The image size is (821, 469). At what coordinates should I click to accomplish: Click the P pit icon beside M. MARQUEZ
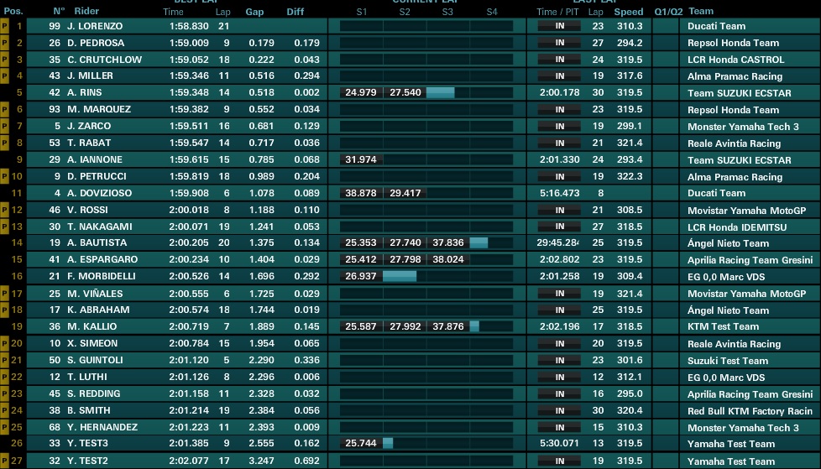click(5, 109)
